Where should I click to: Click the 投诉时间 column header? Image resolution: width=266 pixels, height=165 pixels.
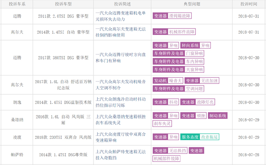click(249, 4)
